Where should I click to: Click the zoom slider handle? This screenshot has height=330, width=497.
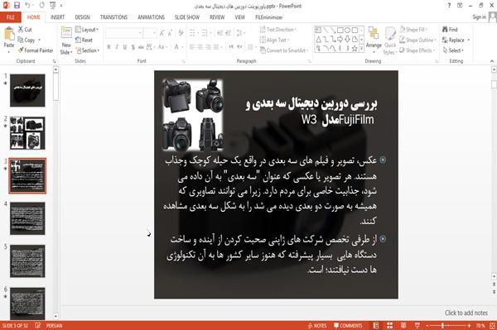442,326
